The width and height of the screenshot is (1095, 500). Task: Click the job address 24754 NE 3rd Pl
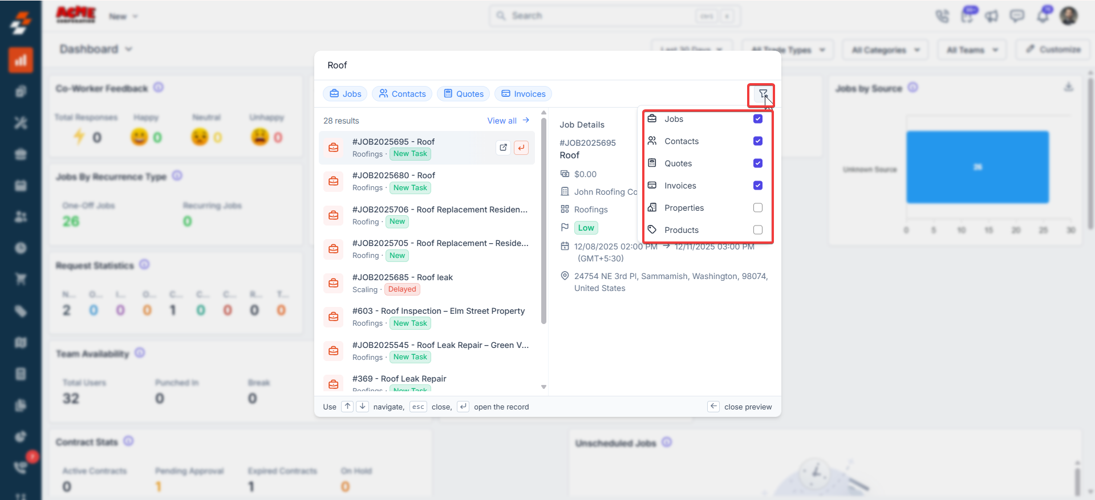(x=671, y=282)
